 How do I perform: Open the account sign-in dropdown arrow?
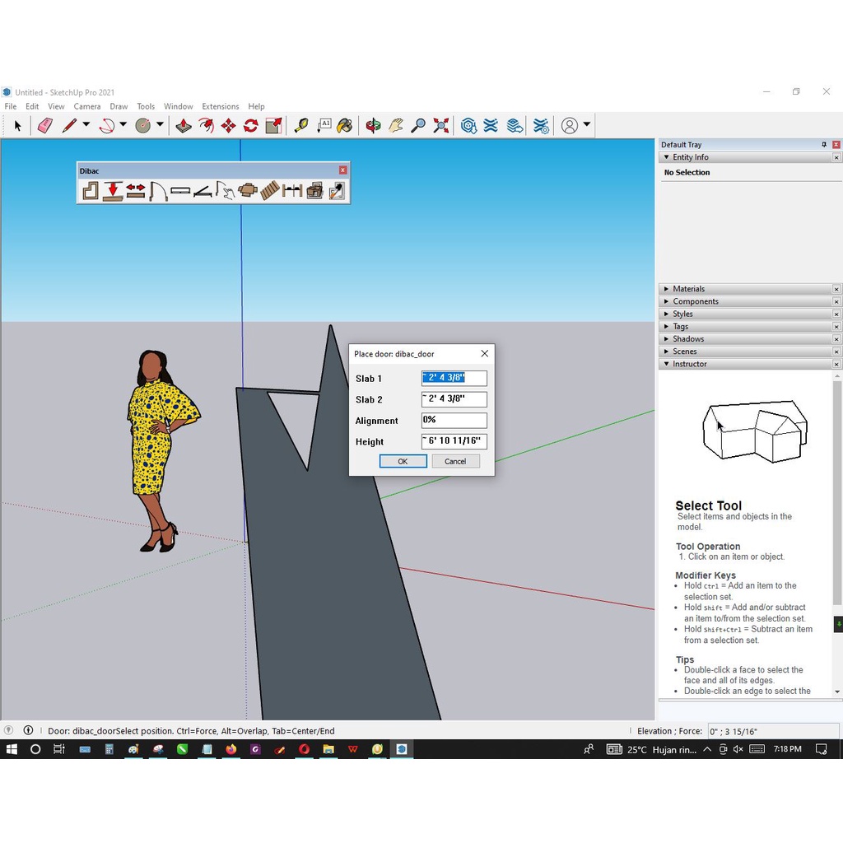[x=586, y=125]
